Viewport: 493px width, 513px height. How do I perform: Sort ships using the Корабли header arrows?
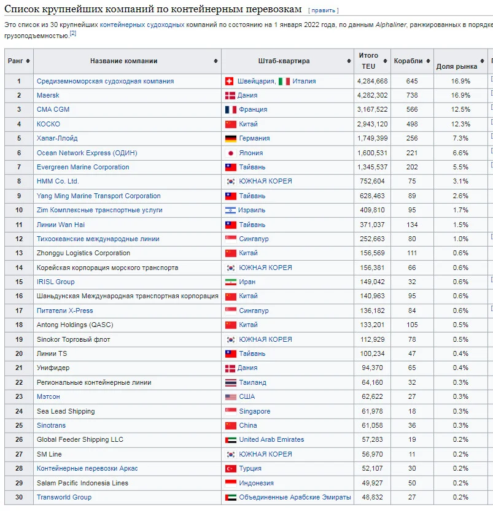428,61
